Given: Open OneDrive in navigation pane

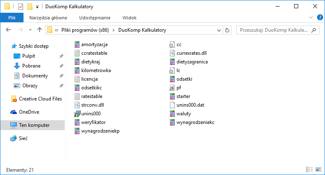Looking at the screenshot, I should coord(29,112).
